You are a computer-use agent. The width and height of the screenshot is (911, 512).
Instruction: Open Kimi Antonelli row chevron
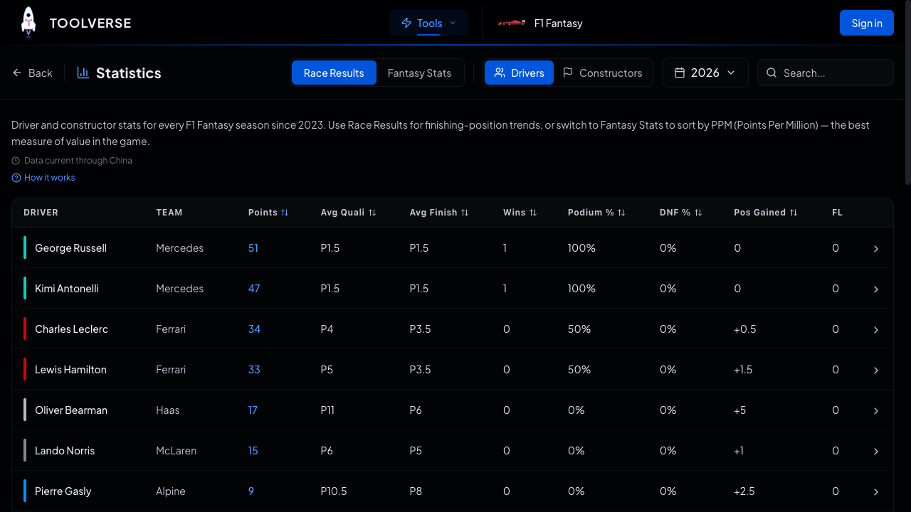pos(876,289)
